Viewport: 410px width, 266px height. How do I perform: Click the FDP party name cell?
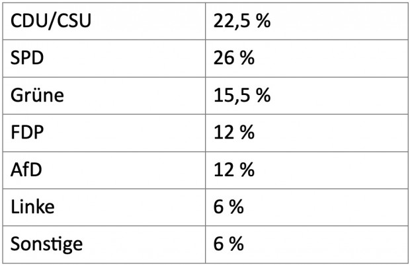(x=104, y=133)
